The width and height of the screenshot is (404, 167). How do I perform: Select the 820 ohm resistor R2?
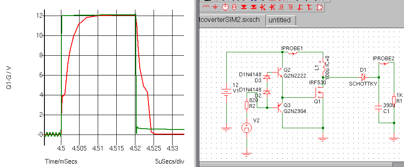(247, 105)
